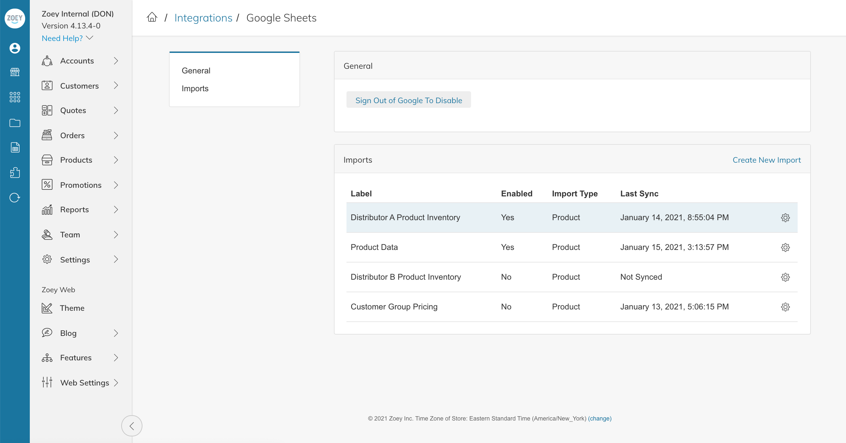Screen dimensions: 846x443
Task: Open gear settings for Distributor A Product Inventory
Action: click(785, 218)
